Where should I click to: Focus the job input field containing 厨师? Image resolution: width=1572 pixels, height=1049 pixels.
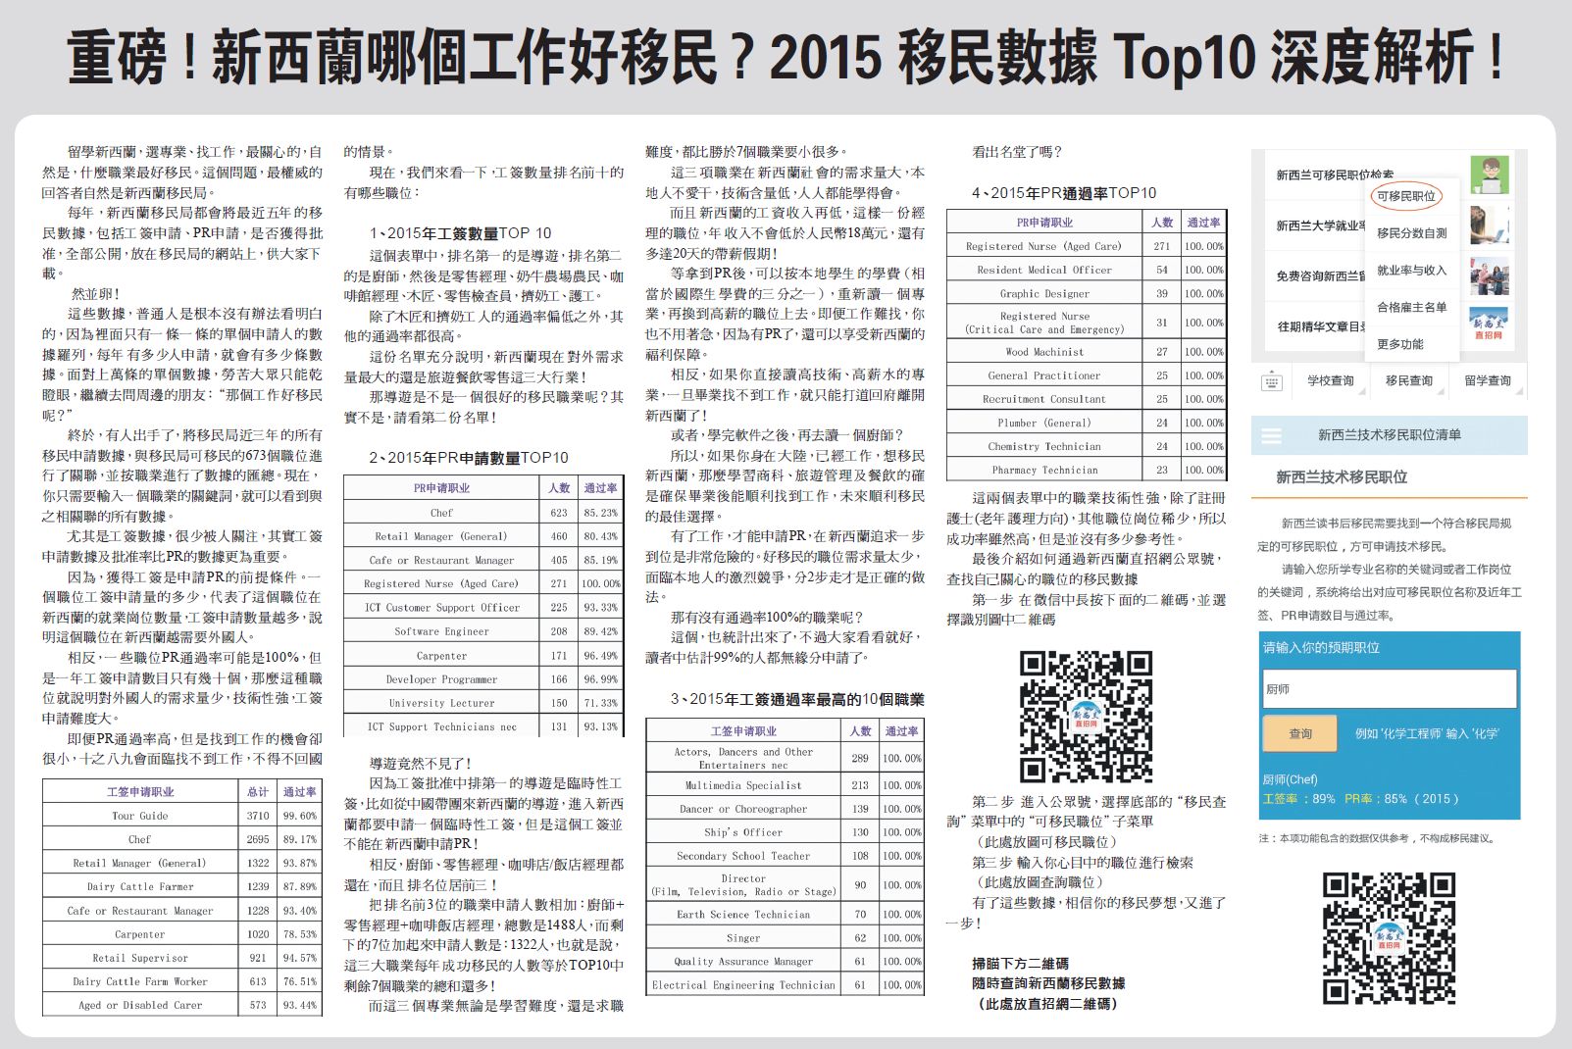tap(1389, 688)
